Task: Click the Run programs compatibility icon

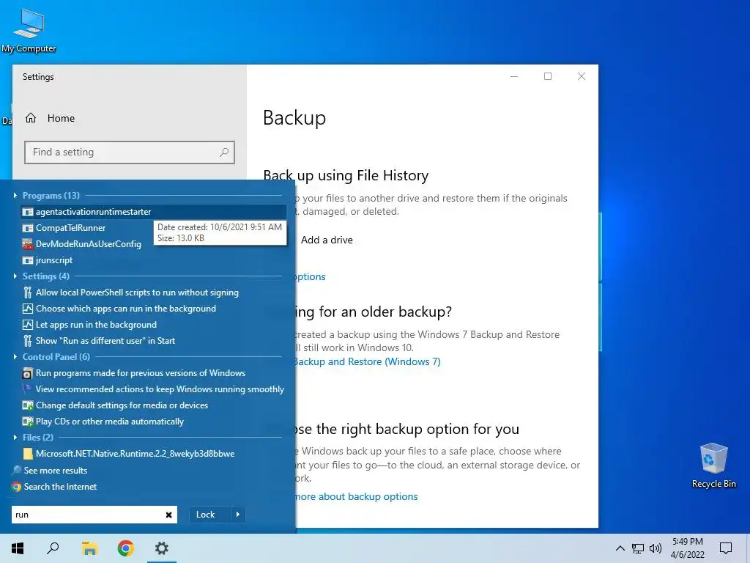Action: coord(28,373)
